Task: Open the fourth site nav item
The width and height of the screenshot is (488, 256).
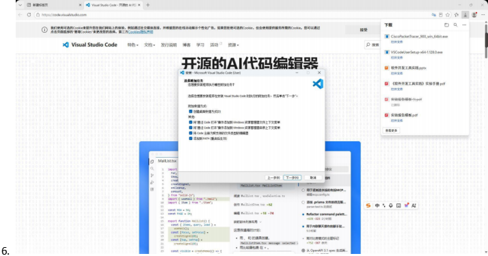Action: pos(187,45)
